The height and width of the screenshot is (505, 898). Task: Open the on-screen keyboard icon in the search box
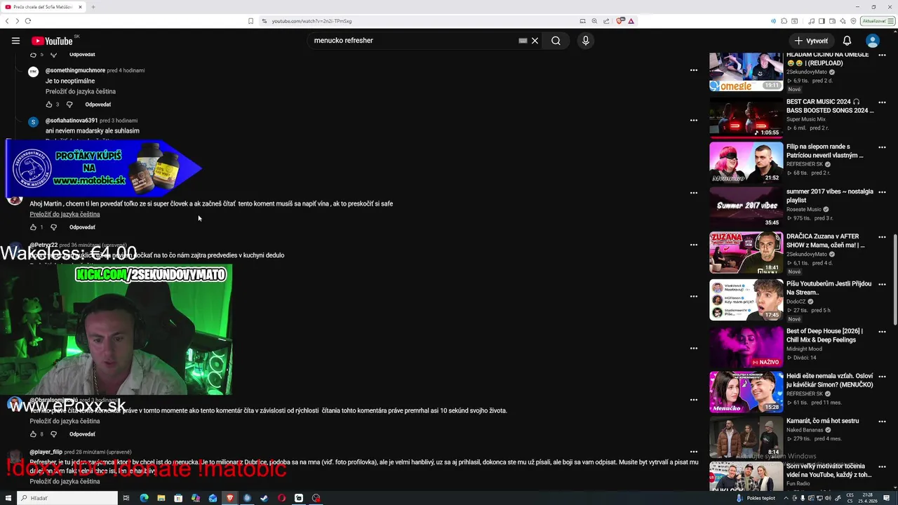(523, 41)
